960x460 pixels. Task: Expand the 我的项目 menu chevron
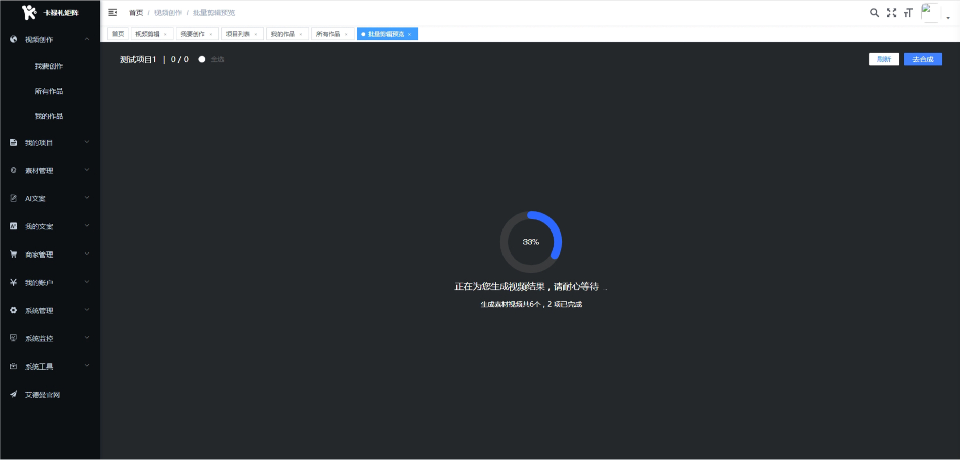click(87, 142)
